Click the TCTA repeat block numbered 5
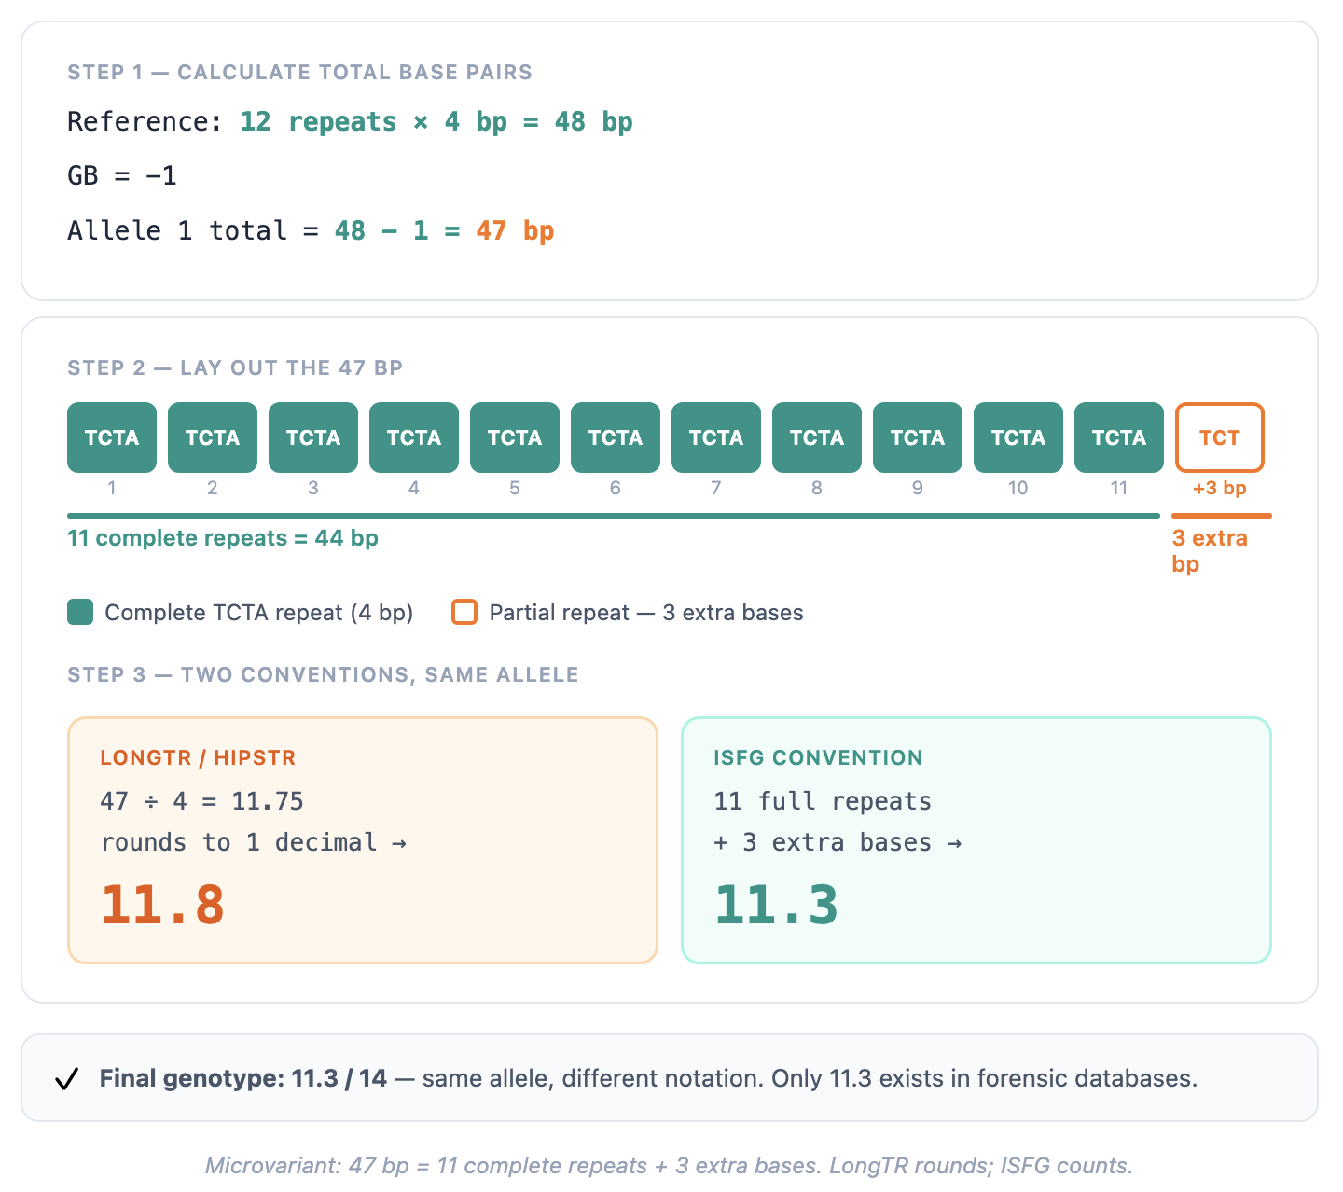The image size is (1343, 1192). [515, 437]
